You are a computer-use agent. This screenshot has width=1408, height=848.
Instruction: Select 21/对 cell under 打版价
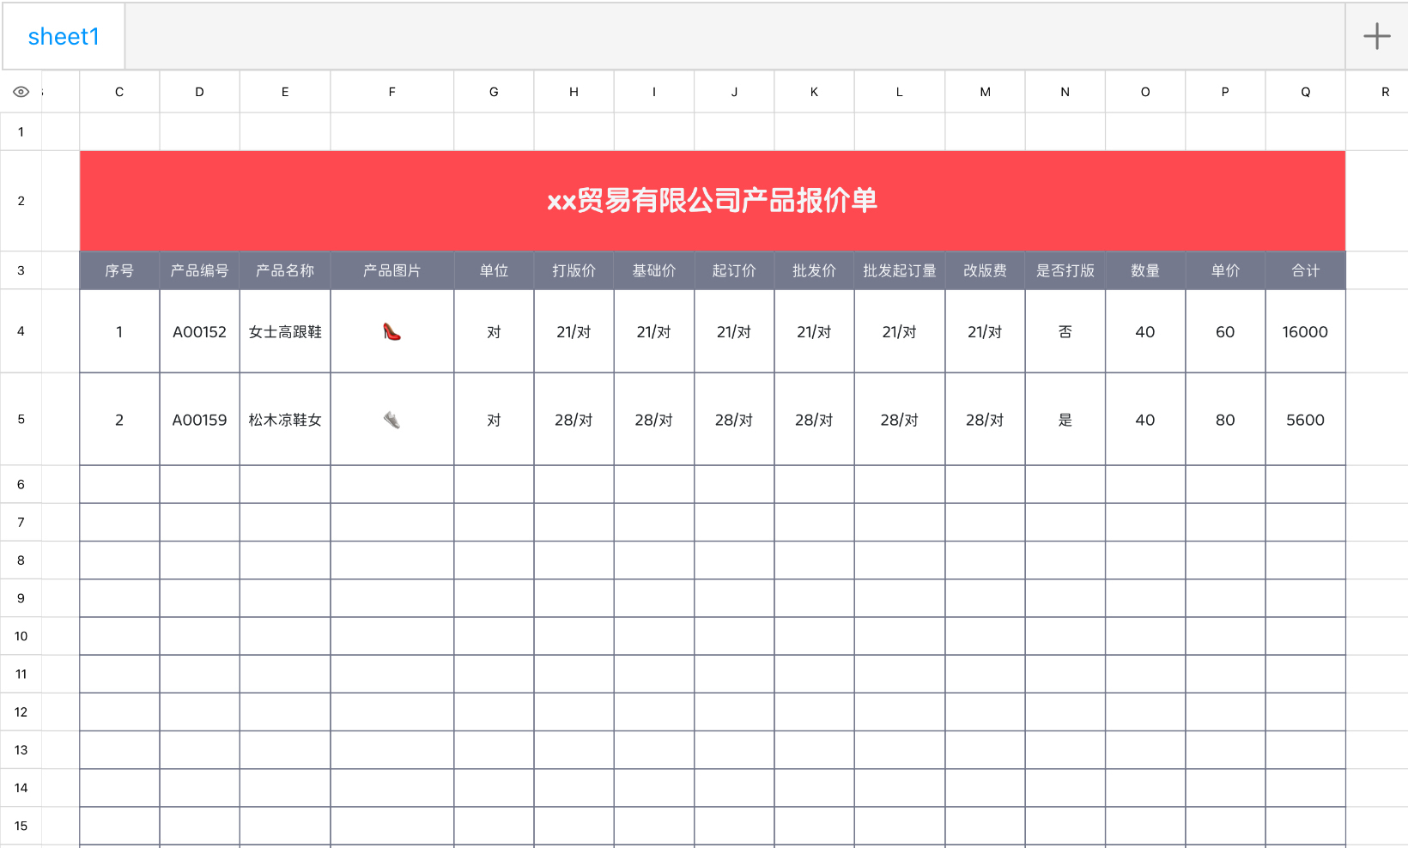coord(574,331)
